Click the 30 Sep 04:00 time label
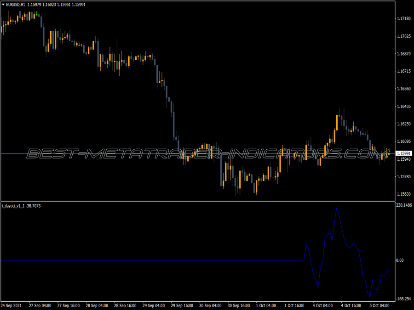 coord(210,305)
